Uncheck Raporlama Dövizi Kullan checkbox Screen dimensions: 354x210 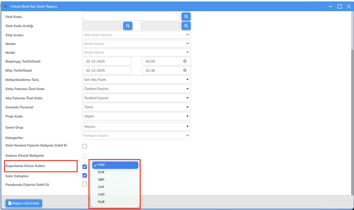point(85,167)
